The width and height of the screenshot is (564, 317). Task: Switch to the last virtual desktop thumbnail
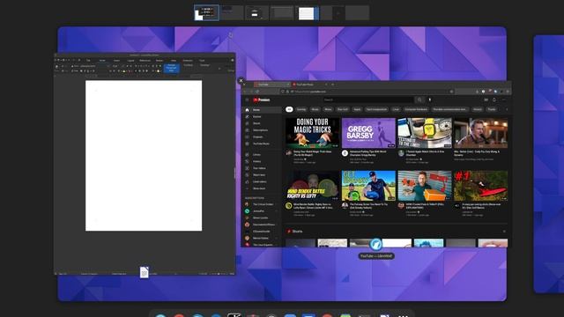click(x=357, y=12)
